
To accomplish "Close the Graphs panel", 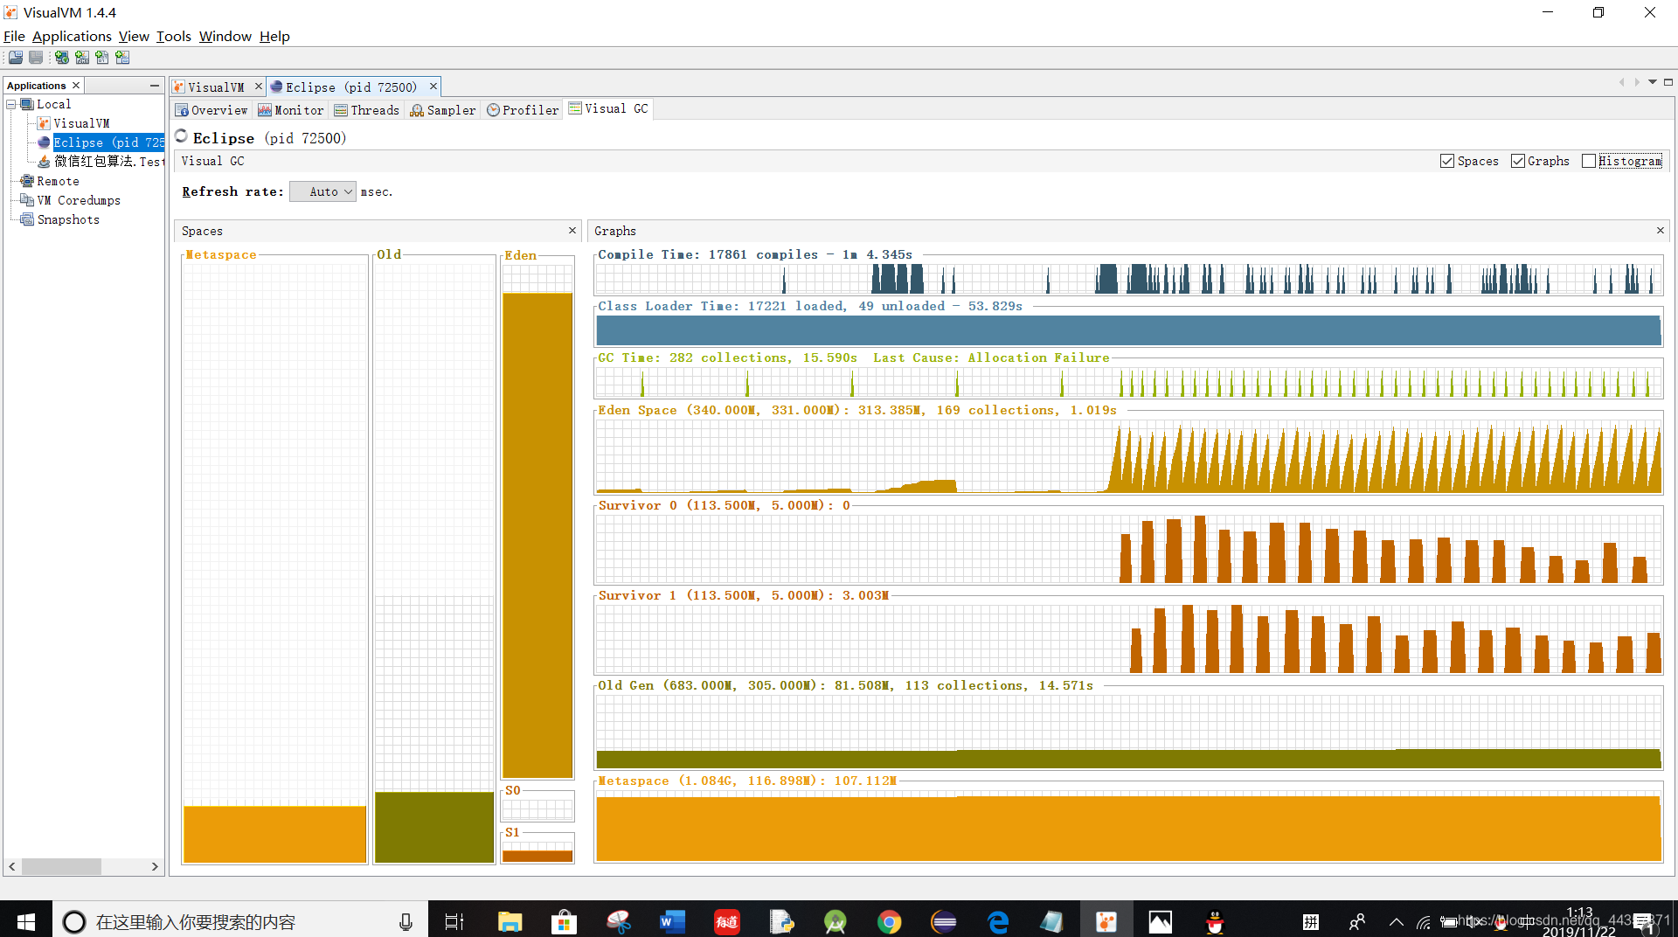I will (x=1661, y=230).
